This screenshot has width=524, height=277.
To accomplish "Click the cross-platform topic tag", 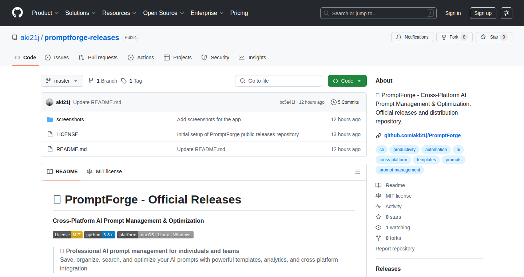I will pos(393,160).
